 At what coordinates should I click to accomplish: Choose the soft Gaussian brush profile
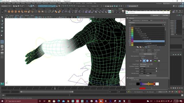pyautogui.click(x=141, y=61)
